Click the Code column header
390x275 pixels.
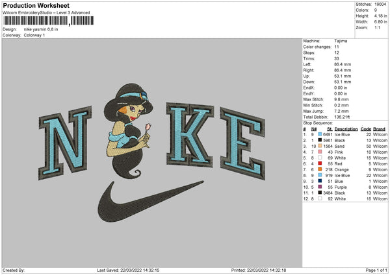tap(365, 129)
